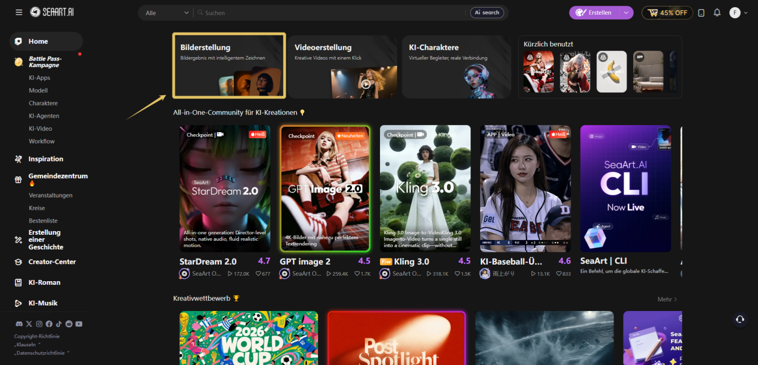Viewport: 758px width, 365px height.
Task: Click the Inspiration sidebar icon
Action: click(x=18, y=159)
